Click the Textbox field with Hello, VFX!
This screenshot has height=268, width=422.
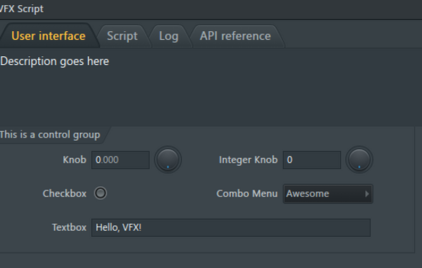(x=231, y=228)
